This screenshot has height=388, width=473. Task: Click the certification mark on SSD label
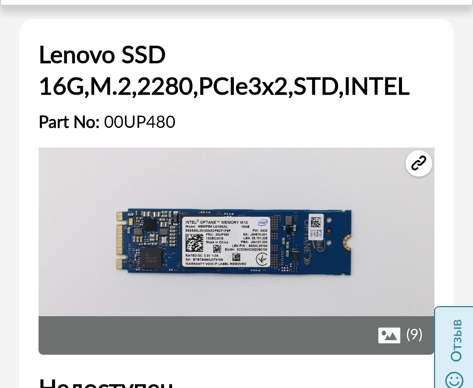click(261, 259)
